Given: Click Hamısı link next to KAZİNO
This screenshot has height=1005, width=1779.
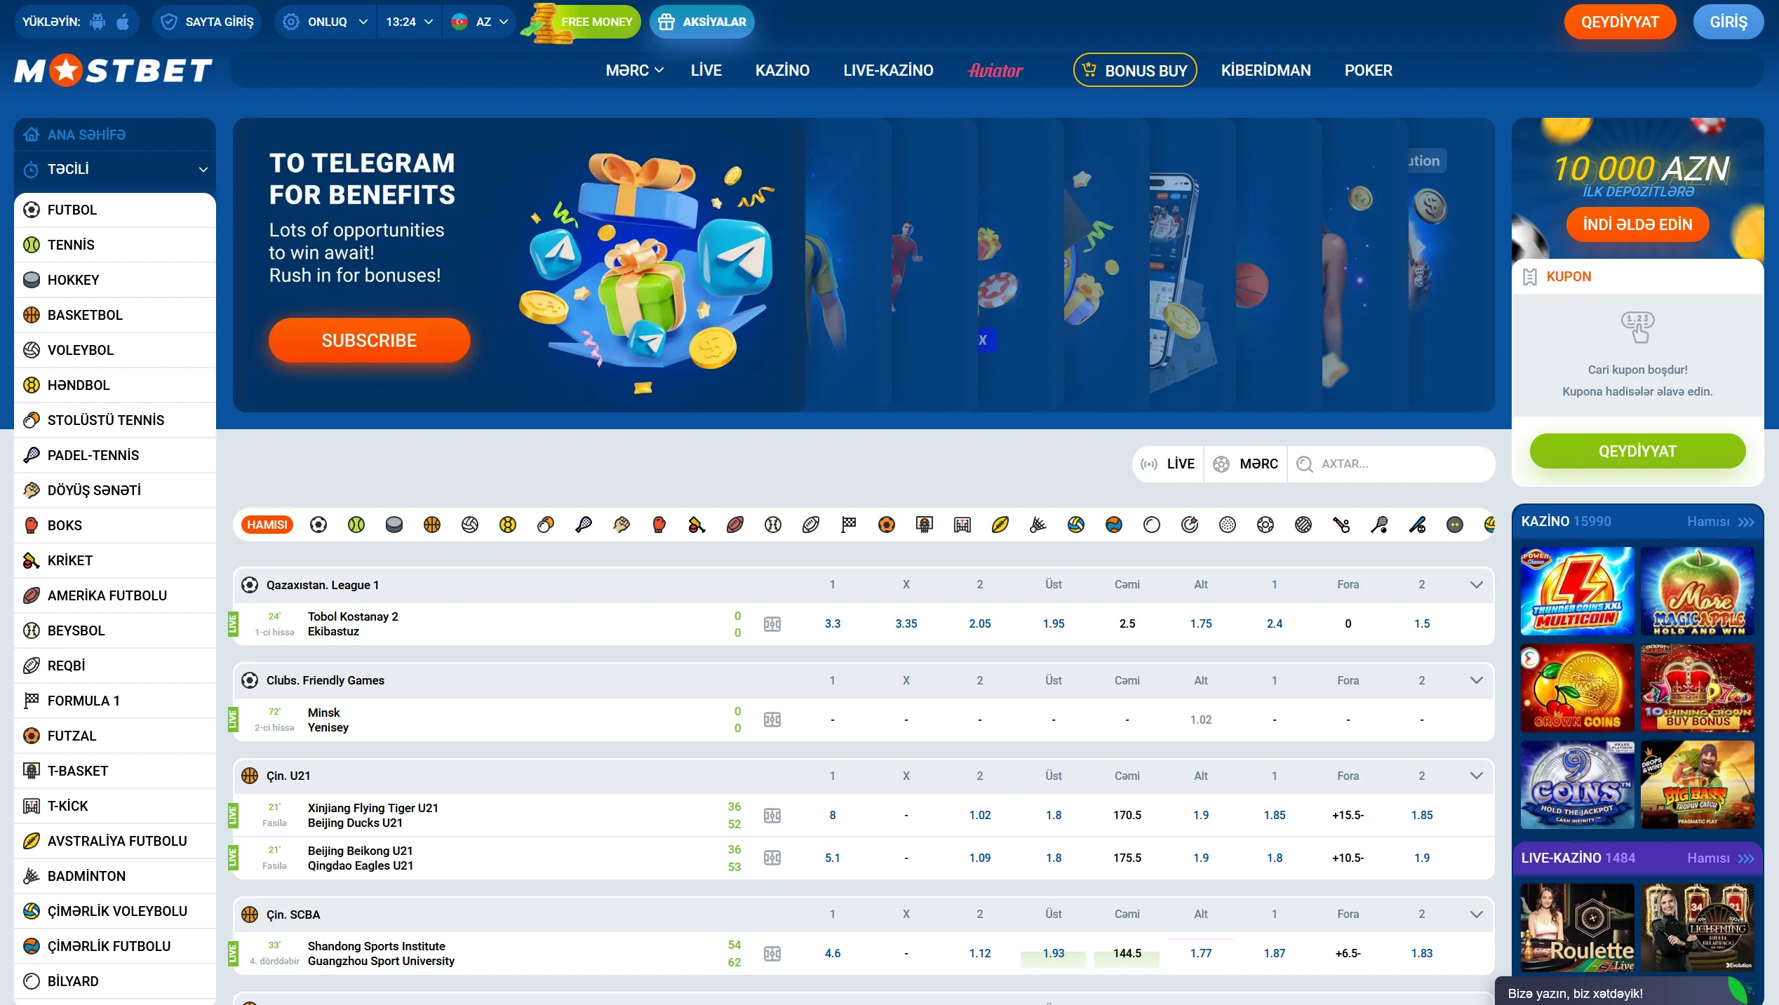Looking at the screenshot, I should coord(1720,522).
